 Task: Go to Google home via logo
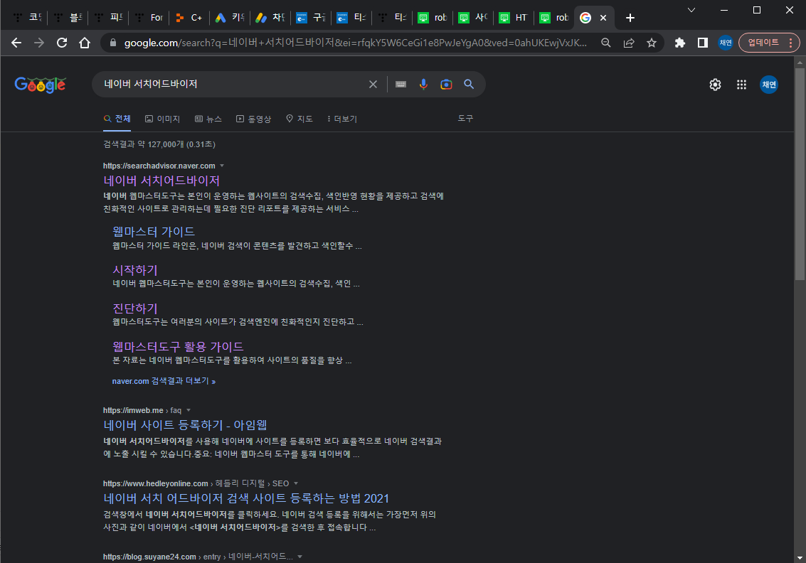click(40, 85)
